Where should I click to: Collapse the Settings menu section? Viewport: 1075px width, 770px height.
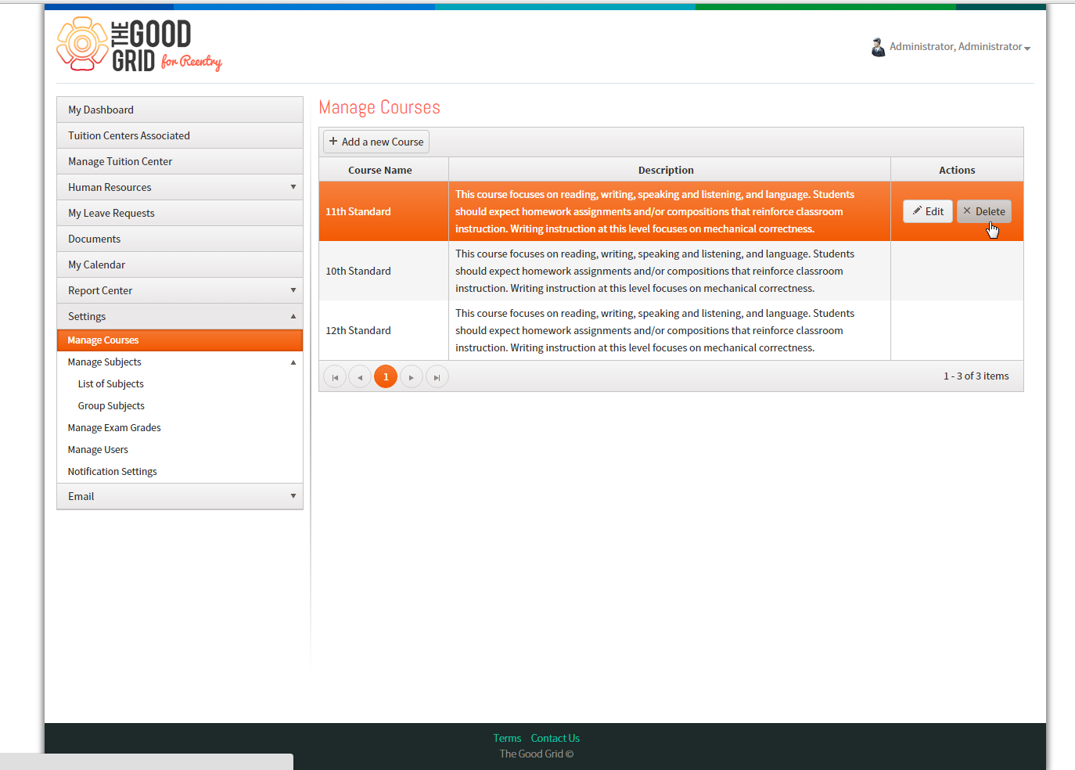[180, 316]
